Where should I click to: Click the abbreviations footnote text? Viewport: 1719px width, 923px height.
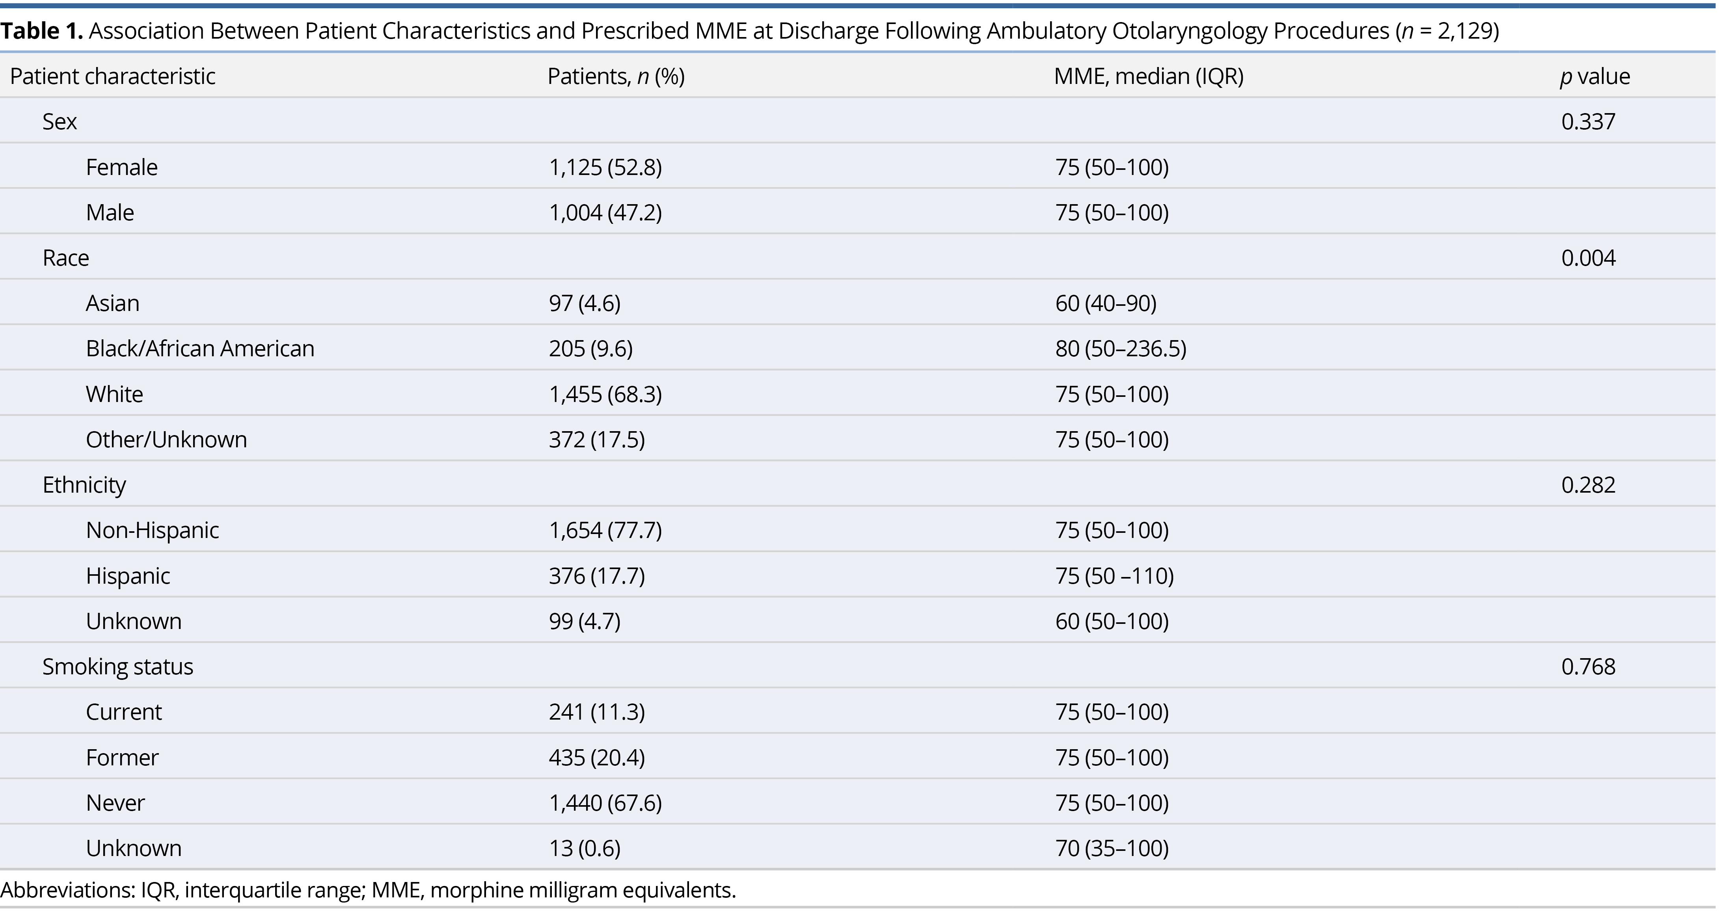tap(368, 890)
